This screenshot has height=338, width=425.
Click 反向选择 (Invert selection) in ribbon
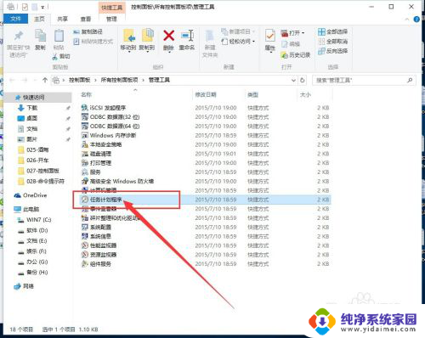(333, 51)
